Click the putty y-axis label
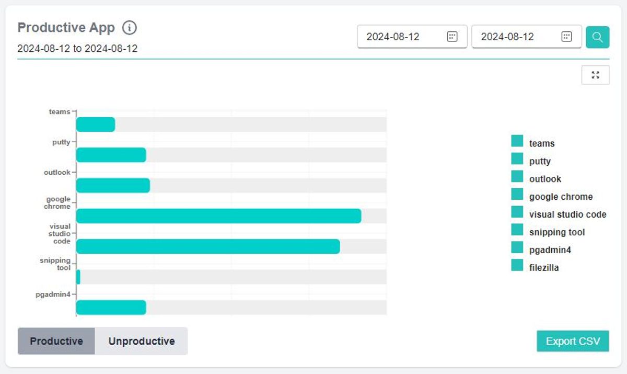 (61, 142)
